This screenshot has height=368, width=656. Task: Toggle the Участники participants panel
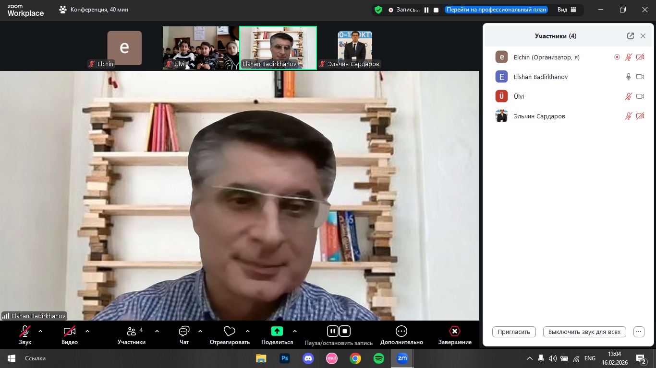131,331
